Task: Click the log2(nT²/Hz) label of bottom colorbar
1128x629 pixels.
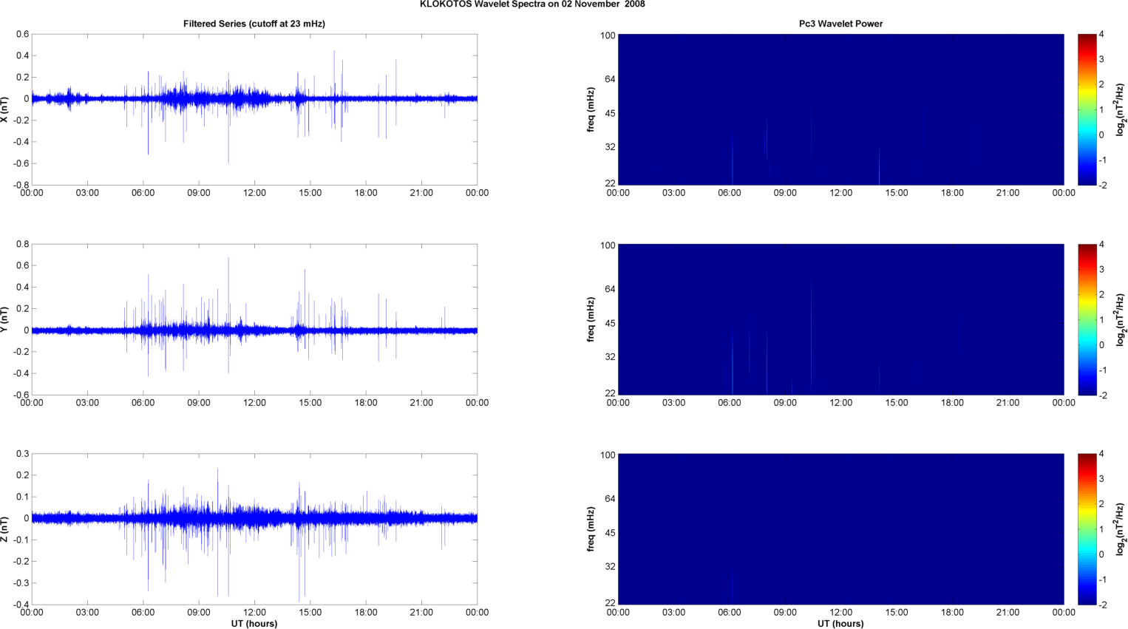Action: pos(1121,529)
